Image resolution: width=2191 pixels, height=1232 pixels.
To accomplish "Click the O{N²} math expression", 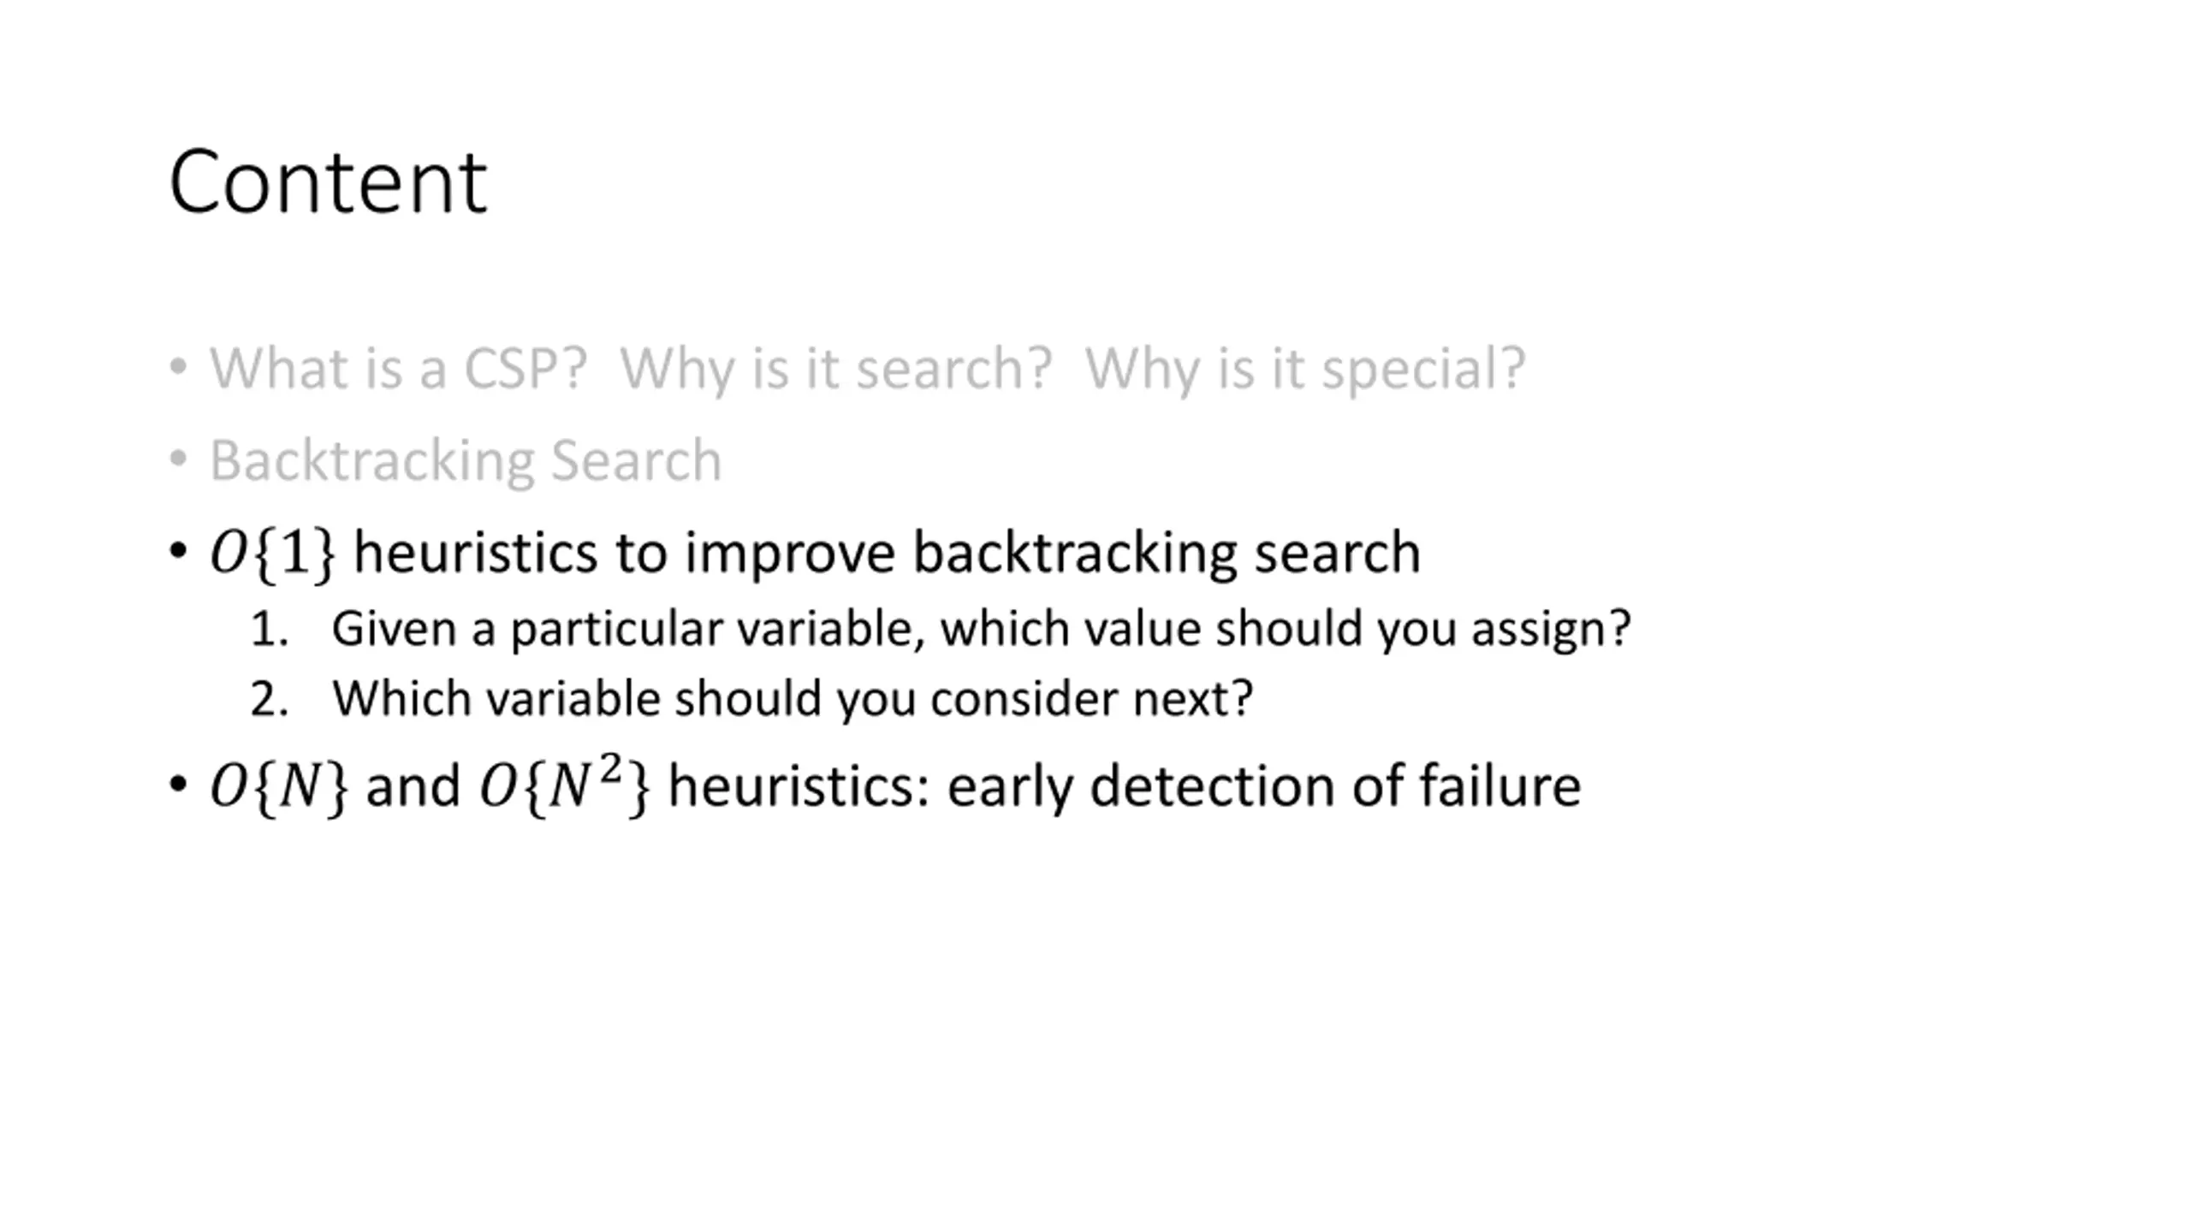I will pos(564,785).
